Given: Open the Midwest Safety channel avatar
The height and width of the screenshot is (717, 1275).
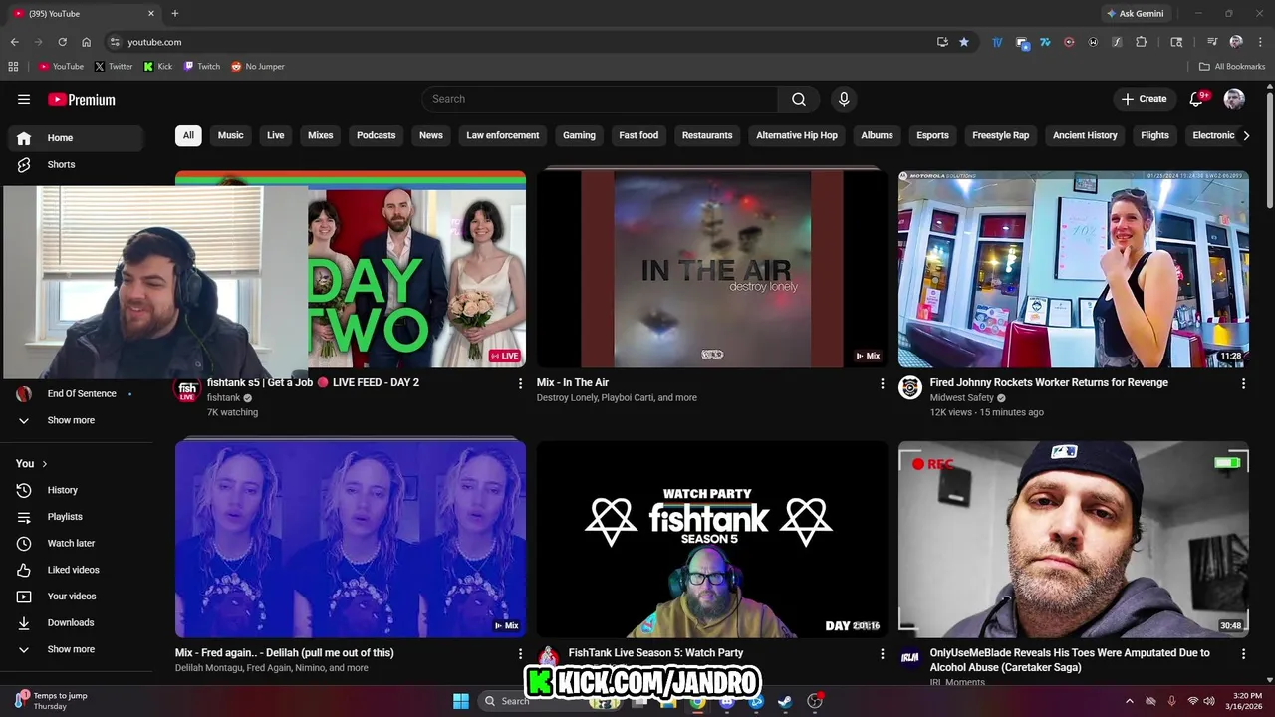Looking at the screenshot, I should click(910, 387).
